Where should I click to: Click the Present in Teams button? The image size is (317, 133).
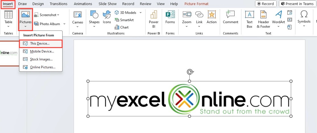(x=297, y=4)
